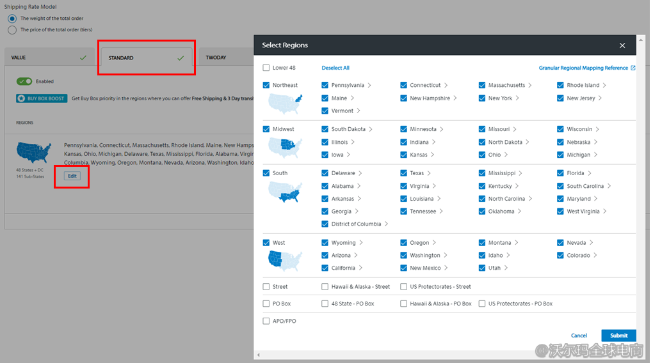The width and height of the screenshot is (653, 363).
Task: Click the external link icon beside Granular Reference
Action: 633,68
